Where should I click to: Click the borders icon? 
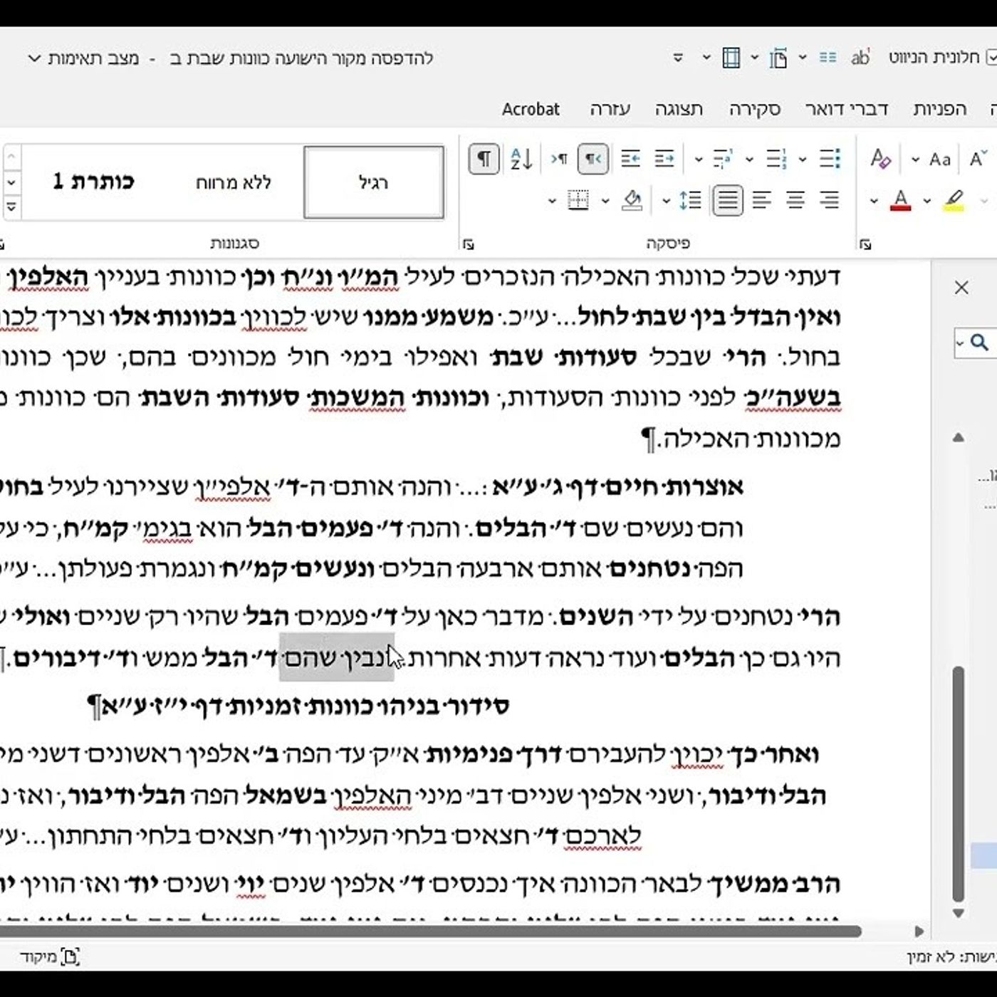tap(578, 200)
